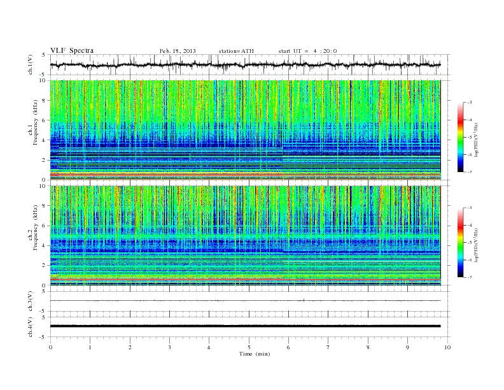Click the ch.1 colorbar "log(PSD)(V²/Hz)" label
Image resolution: width=504 pixels, height=390 pixels.
pos(477,140)
